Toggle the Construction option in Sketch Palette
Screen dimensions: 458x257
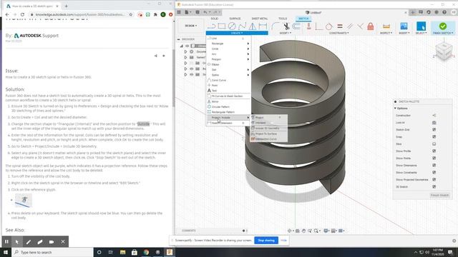tap(434, 116)
